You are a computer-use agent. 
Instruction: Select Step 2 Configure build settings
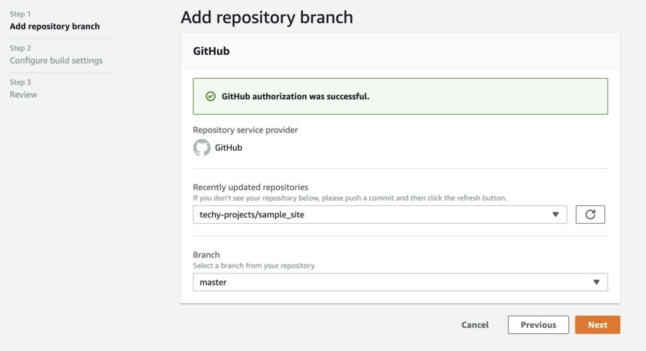click(x=56, y=60)
